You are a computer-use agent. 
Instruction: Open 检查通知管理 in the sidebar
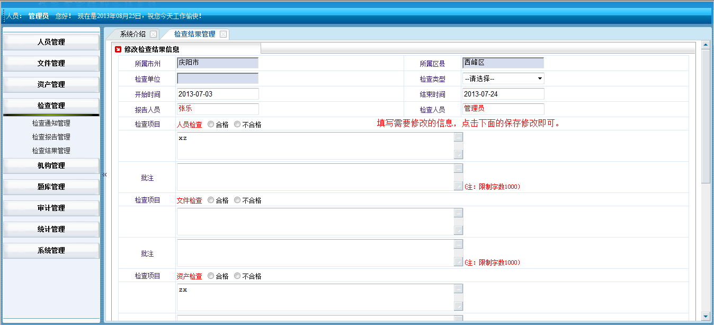(x=51, y=123)
